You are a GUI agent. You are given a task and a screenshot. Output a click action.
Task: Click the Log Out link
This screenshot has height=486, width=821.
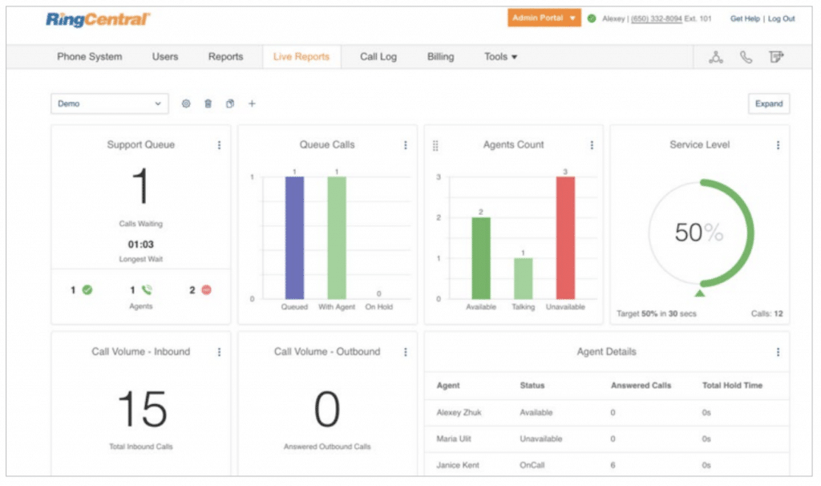pos(782,18)
